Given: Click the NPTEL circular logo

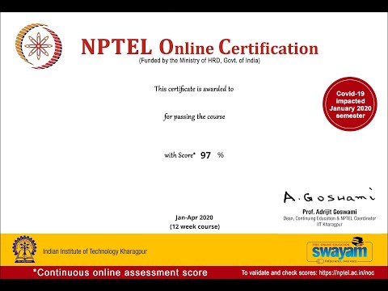Looking at the screenshot, I should [39, 46].
